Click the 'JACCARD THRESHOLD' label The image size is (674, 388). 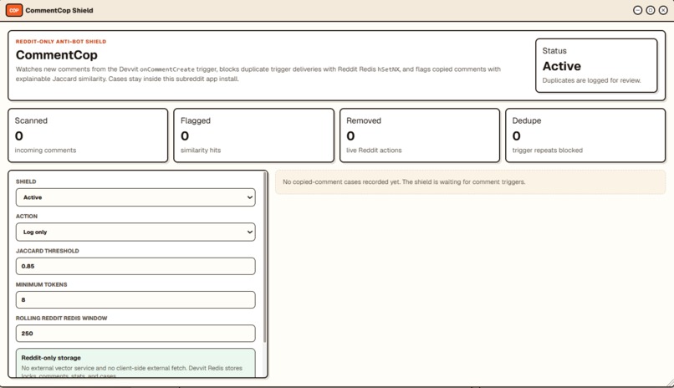click(x=48, y=251)
